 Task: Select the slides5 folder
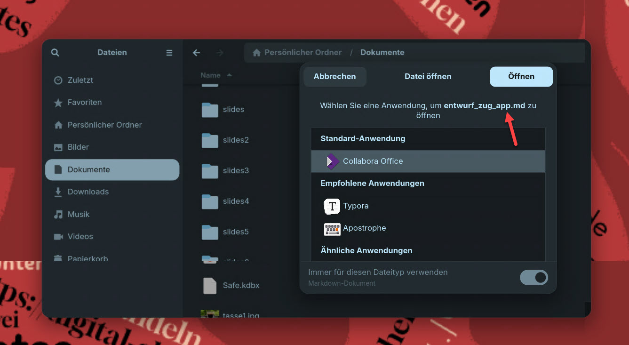pyautogui.click(x=235, y=232)
